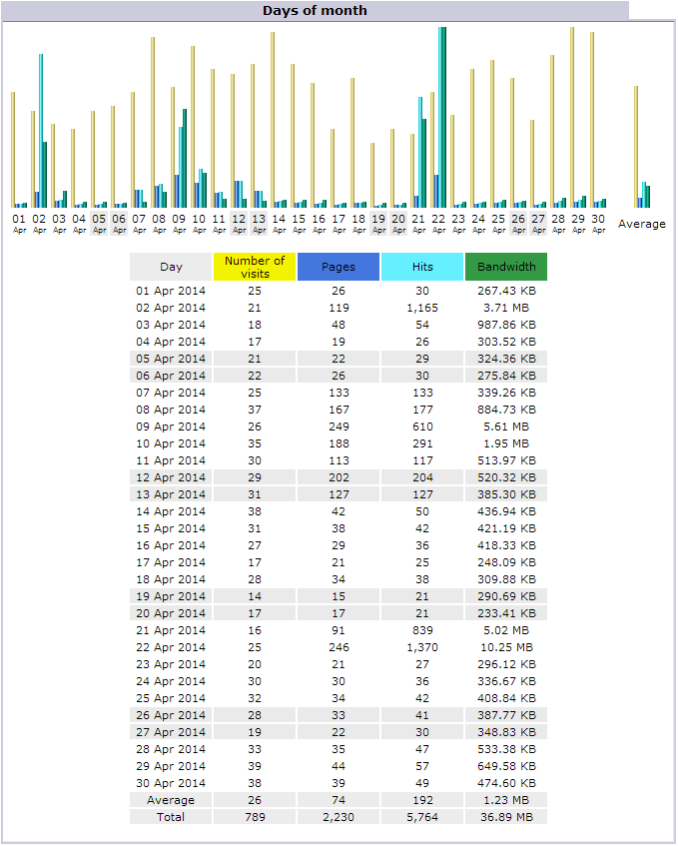Select the 22 Apr 2014 row date cell

click(171, 647)
